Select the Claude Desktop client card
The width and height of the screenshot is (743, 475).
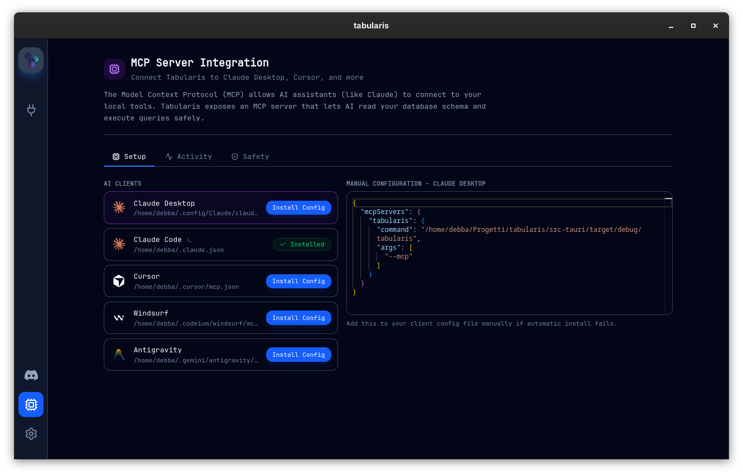pos(221,207)
